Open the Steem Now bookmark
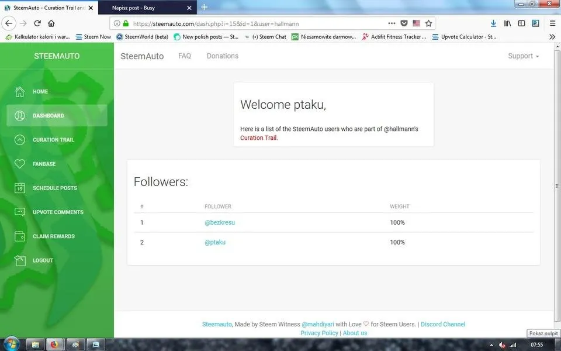561x351 pixels. click(x=93, y=36)
